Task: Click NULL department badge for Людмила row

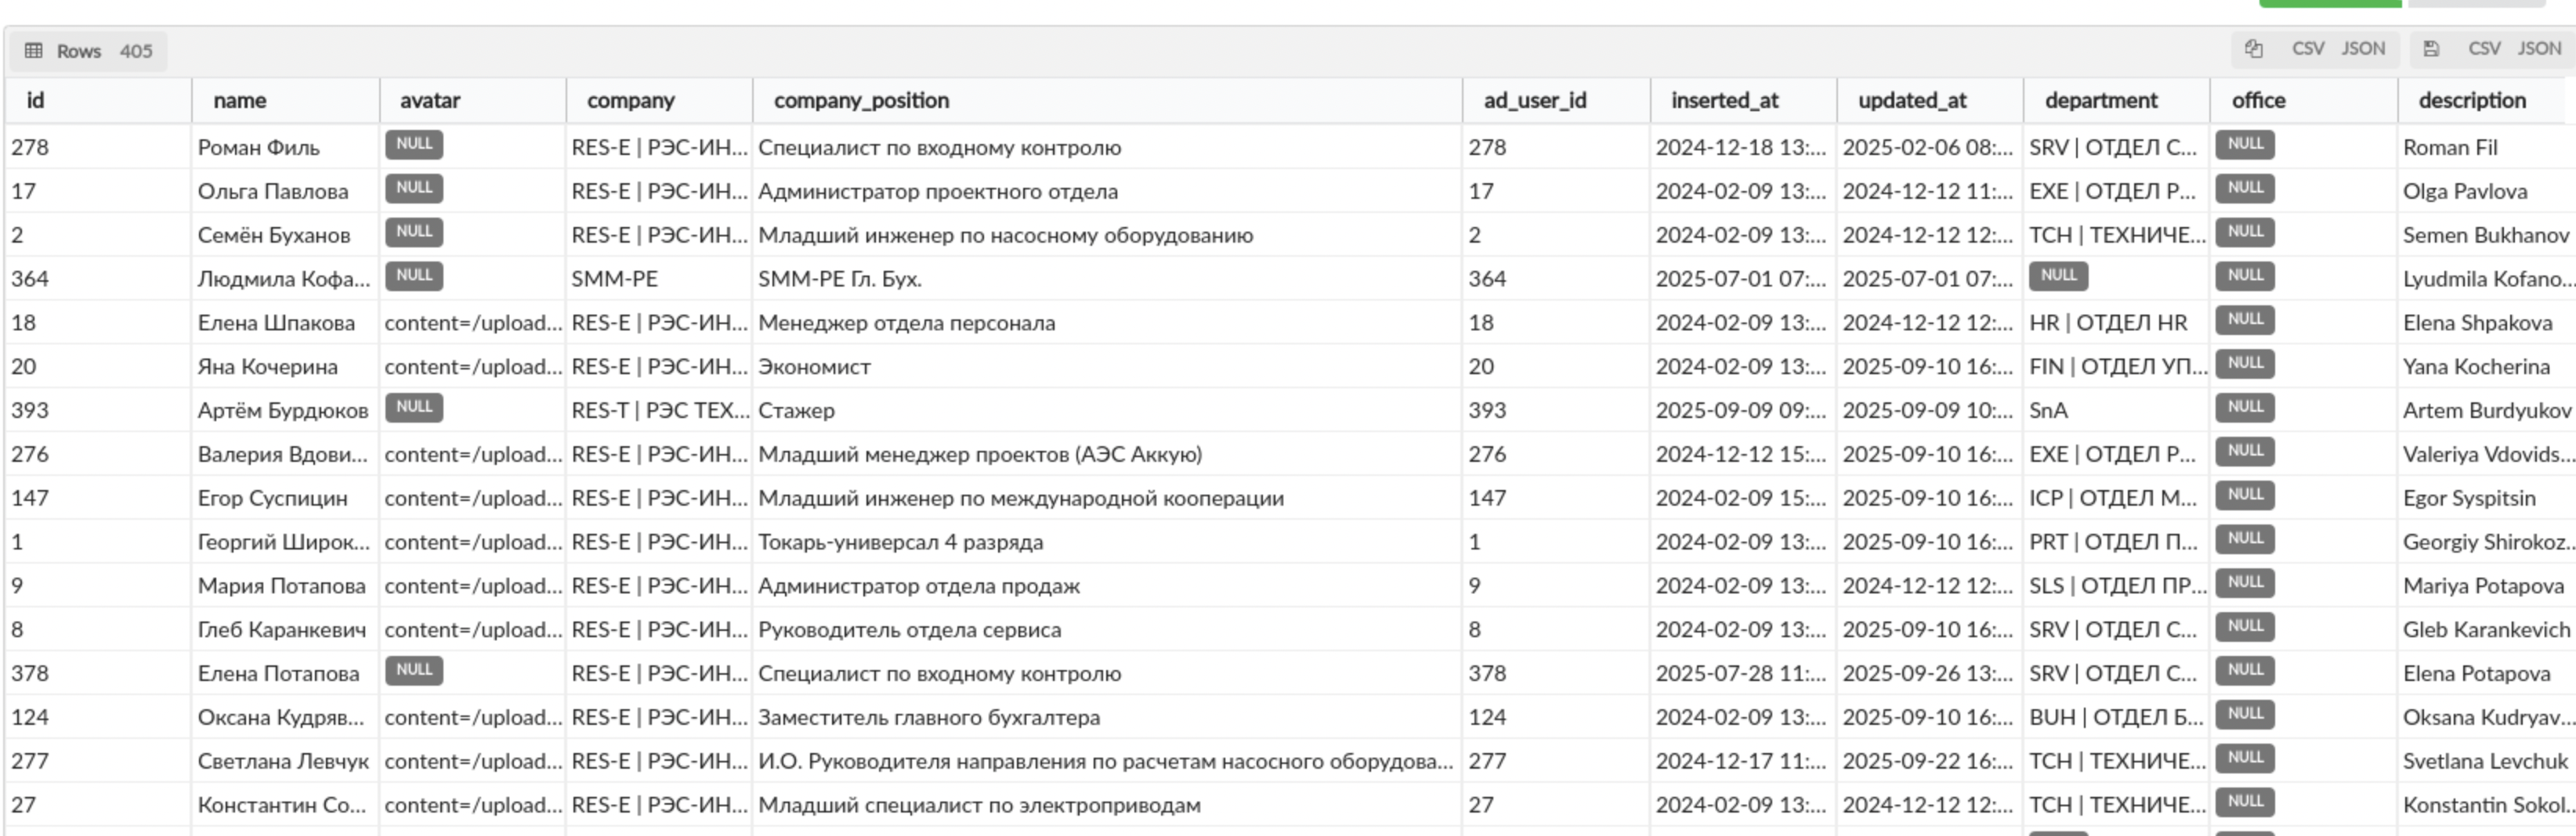Action: (x=2058, y=276)
